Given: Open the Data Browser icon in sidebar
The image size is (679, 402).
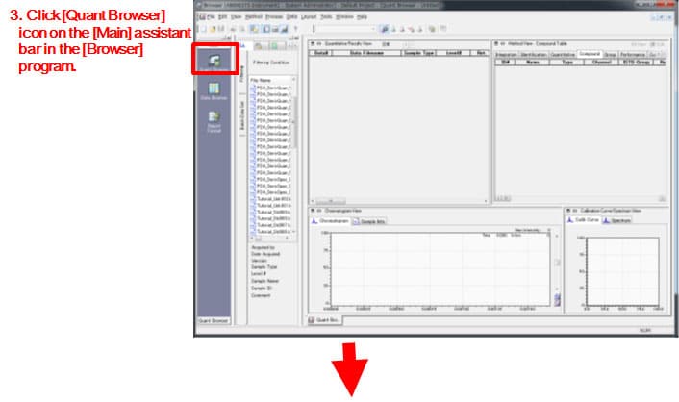Looking at the screenshot, I should (214, 94).
